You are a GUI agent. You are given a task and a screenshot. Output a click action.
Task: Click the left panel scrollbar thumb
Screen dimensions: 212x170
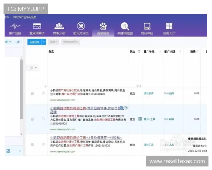[x=21, y=89]
